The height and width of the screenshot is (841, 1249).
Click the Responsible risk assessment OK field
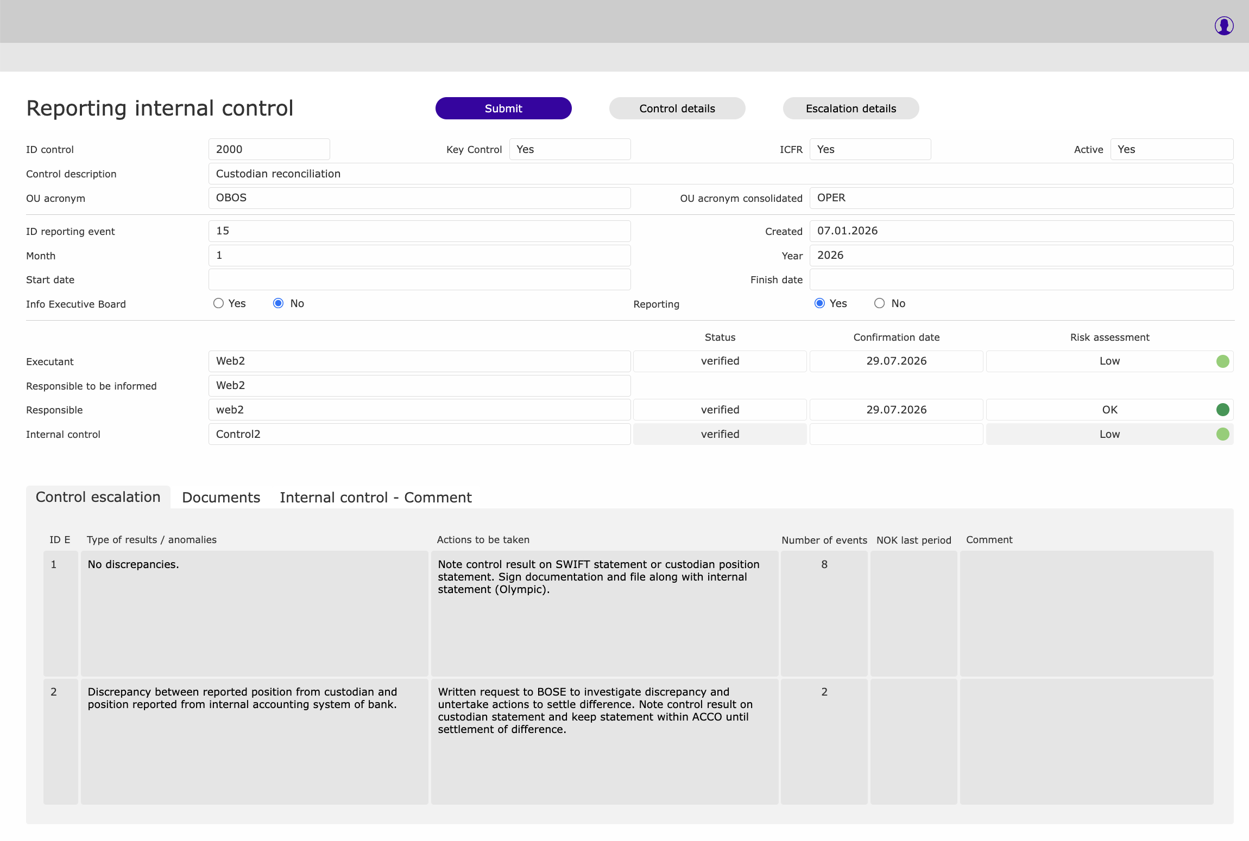(1109, 410)
